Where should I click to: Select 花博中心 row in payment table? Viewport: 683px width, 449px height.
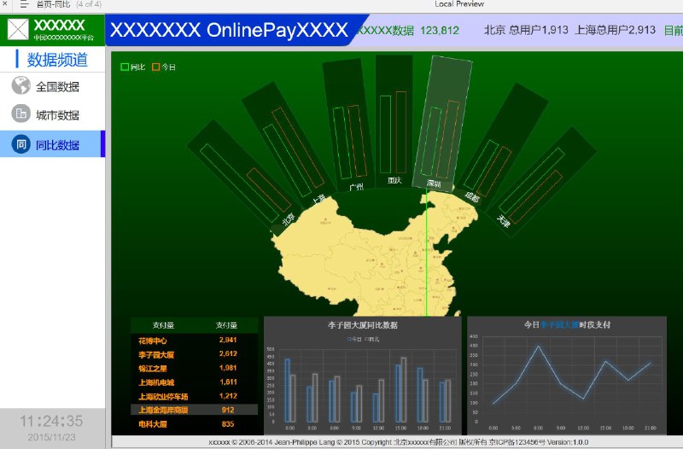pos(195,340)
